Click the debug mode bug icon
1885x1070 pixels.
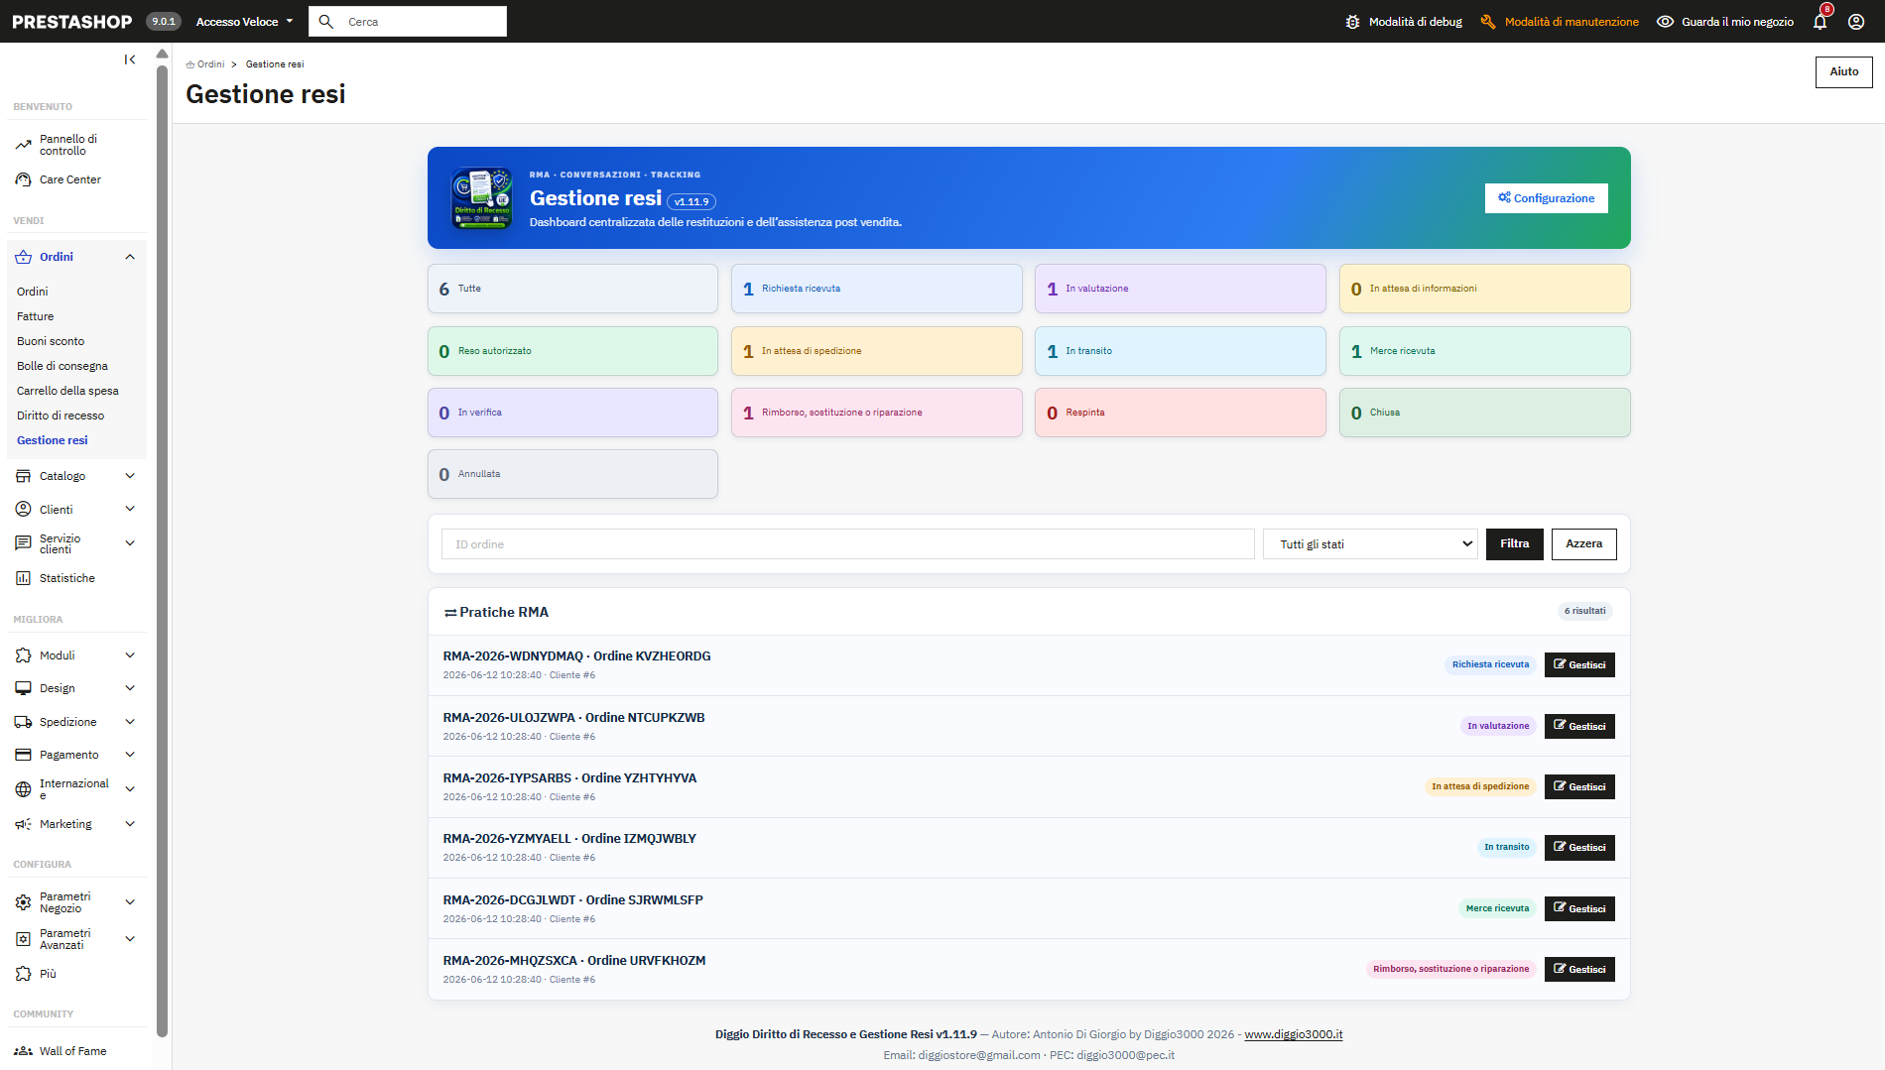point(1352,22)
